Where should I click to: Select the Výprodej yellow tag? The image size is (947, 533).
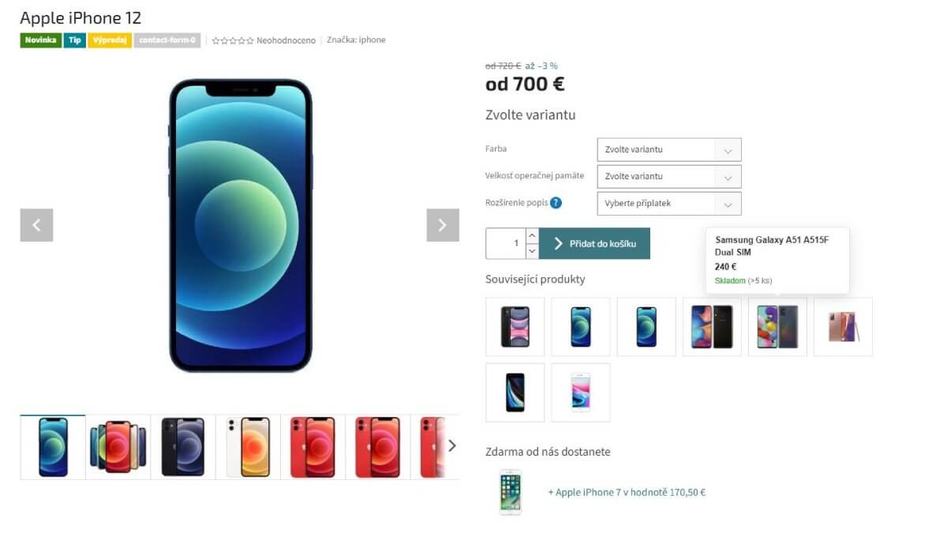click(x=110, y=40)
